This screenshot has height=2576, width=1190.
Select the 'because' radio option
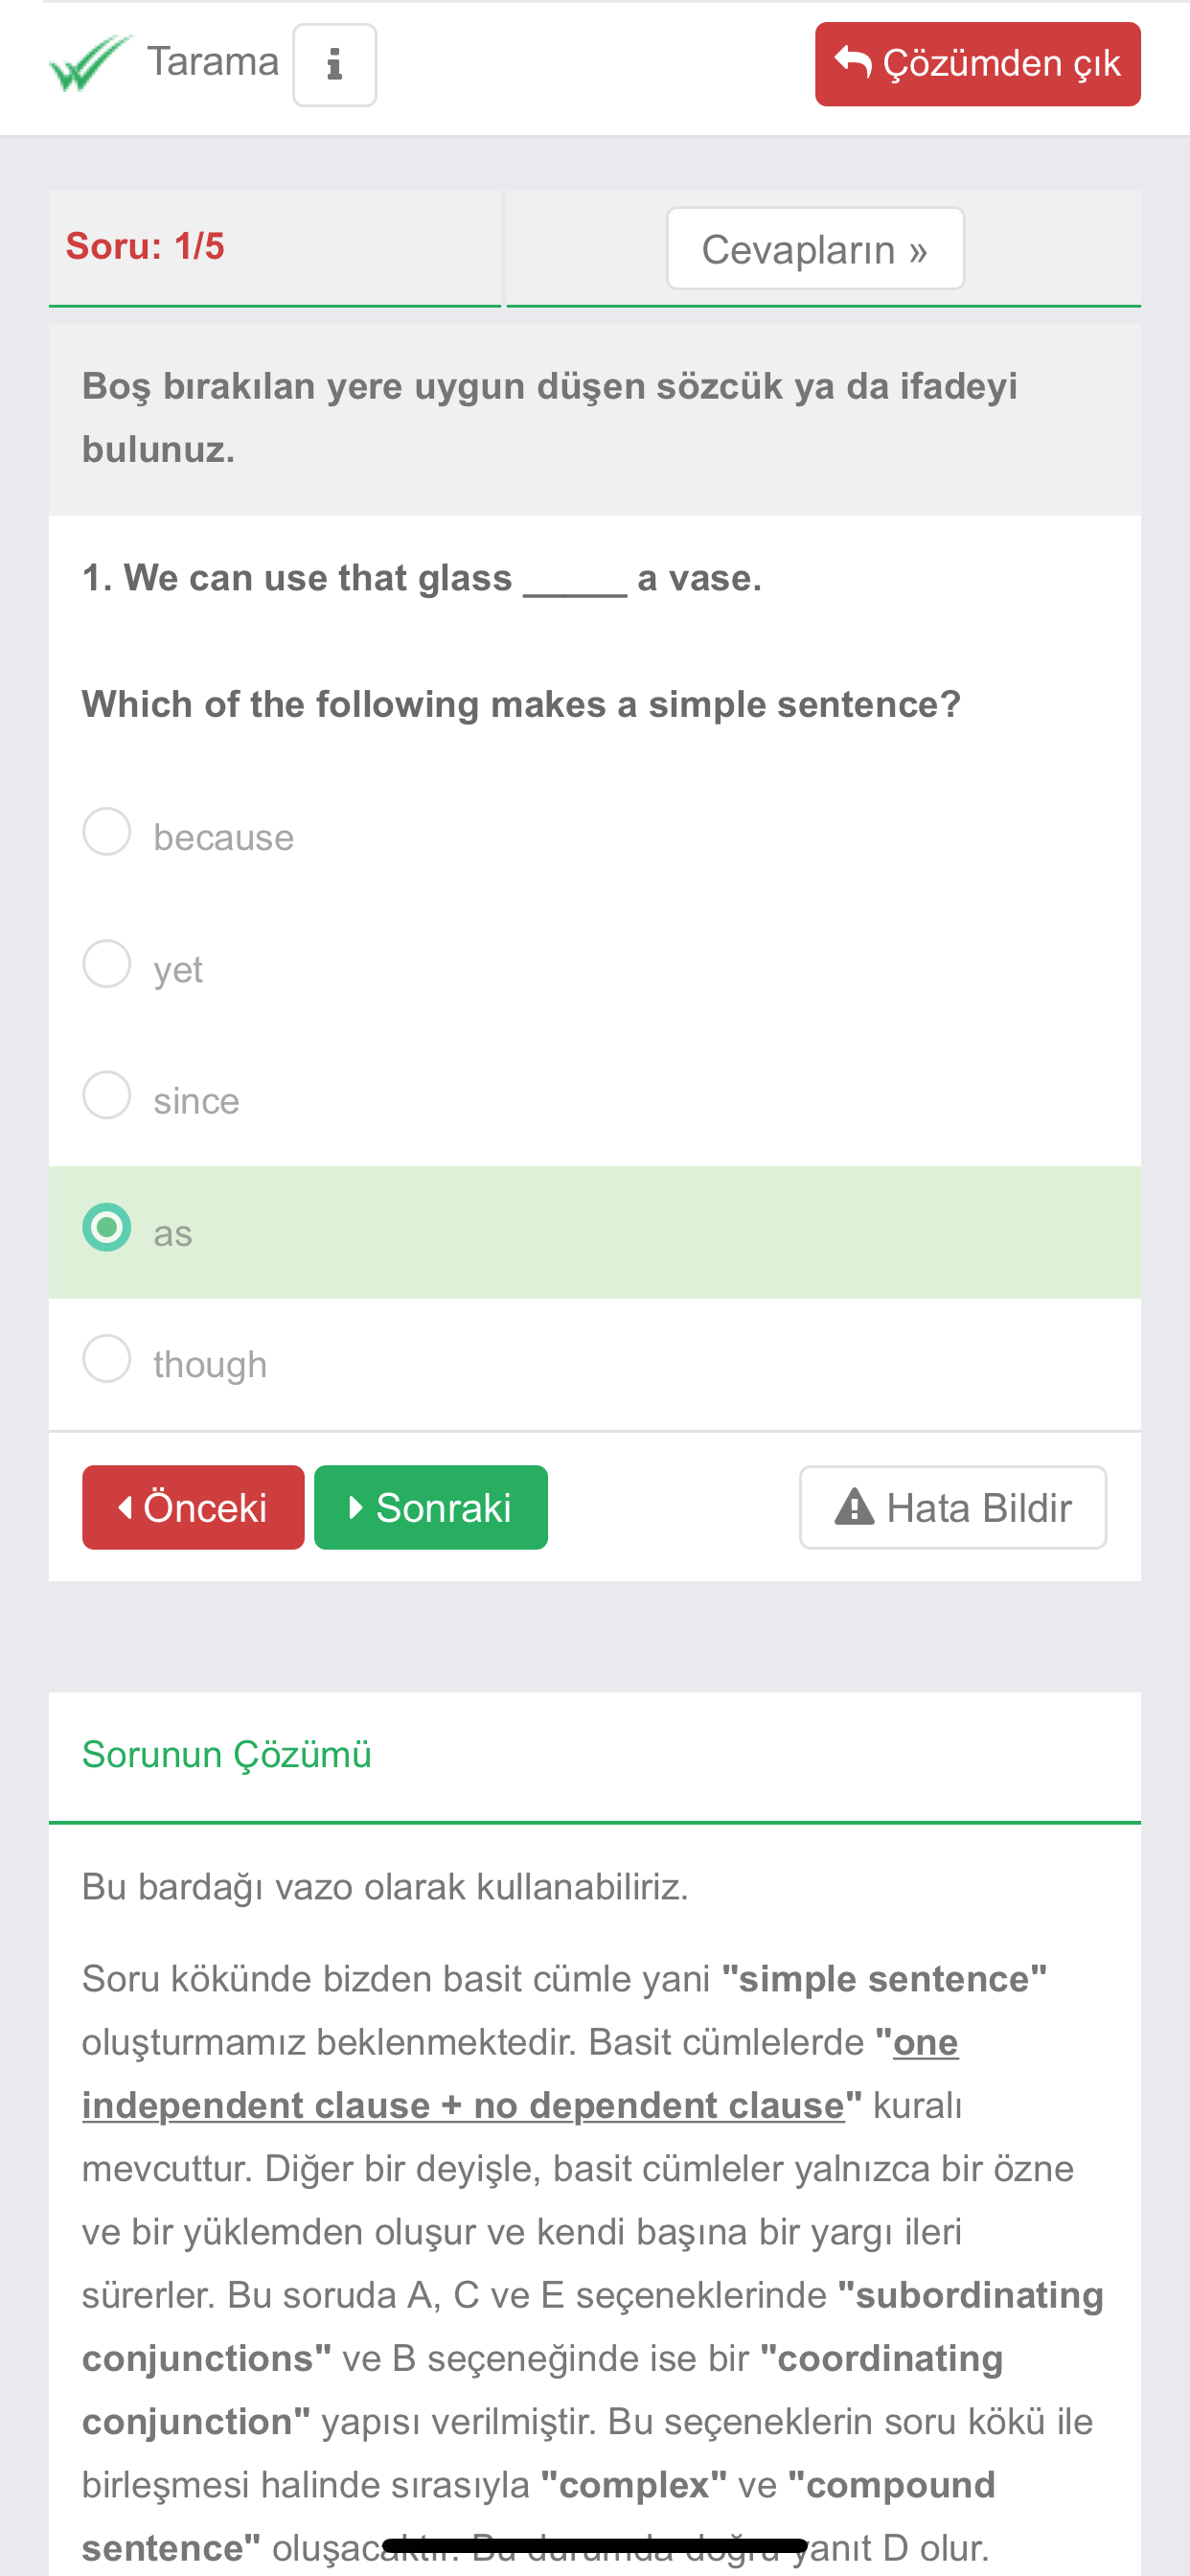[107, 832]
